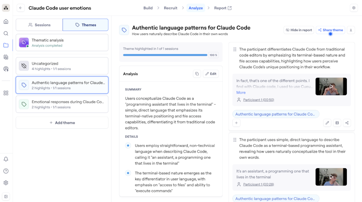The image size is (362, 202).
Task: Click the Edit analysis button
Action: [211, 74]
